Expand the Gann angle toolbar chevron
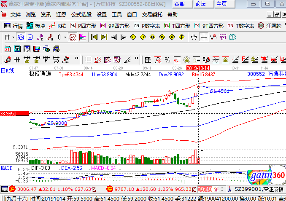The image size is (286, 201). click(137, 58)
